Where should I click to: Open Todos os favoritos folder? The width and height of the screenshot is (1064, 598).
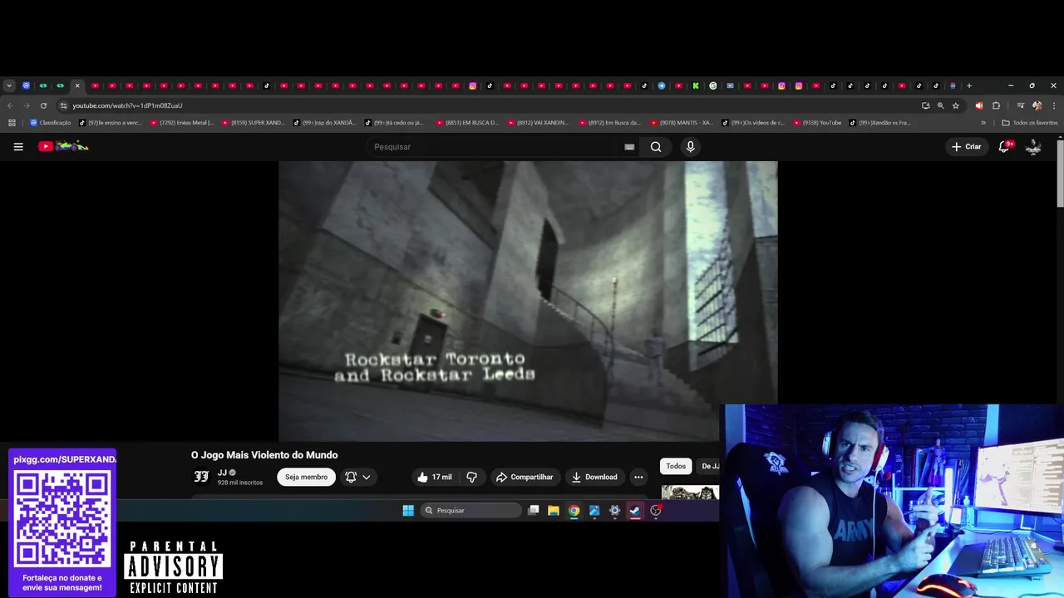tap(1030, 123)
